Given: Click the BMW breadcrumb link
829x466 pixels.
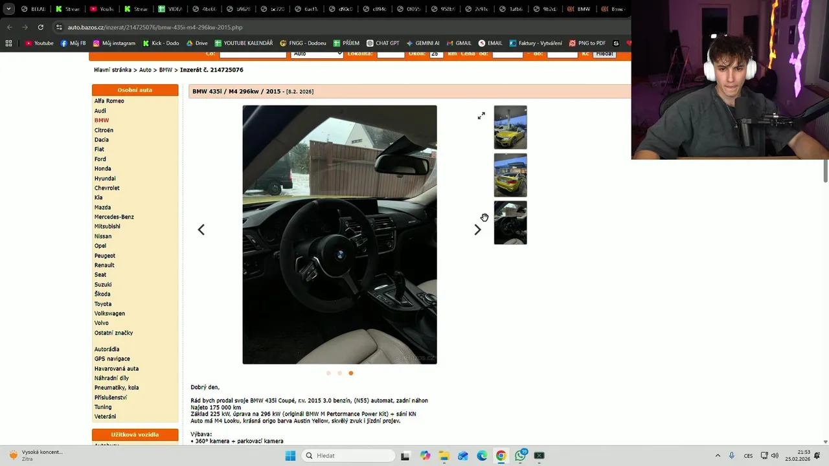Looking at the screenshot, I should coord(166,70).
